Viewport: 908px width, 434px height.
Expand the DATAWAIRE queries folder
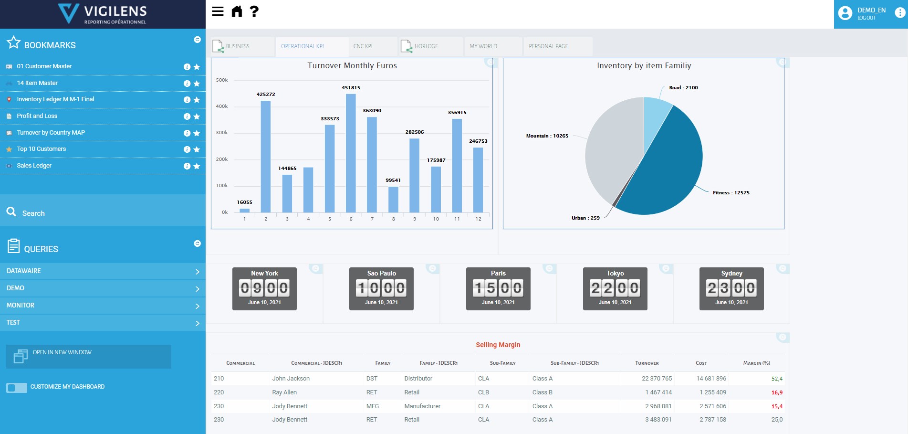[x=103, y=271]
